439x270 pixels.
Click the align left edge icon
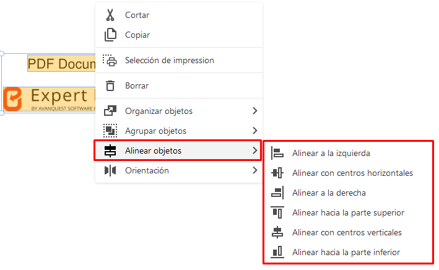277,153
